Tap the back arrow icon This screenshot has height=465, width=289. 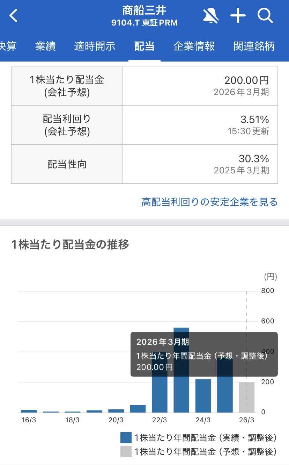pos(13,16)
